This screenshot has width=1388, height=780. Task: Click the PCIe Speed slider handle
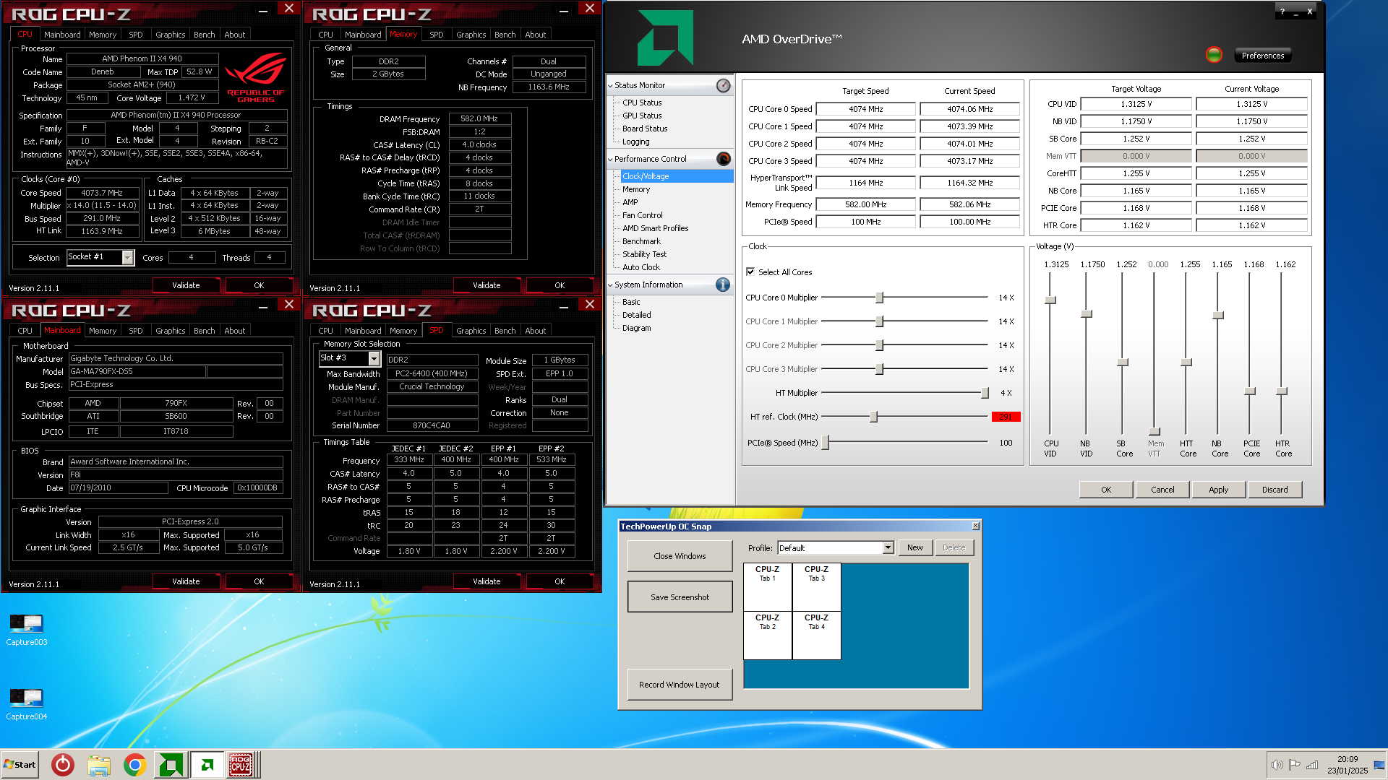click(x=826, y=443)
